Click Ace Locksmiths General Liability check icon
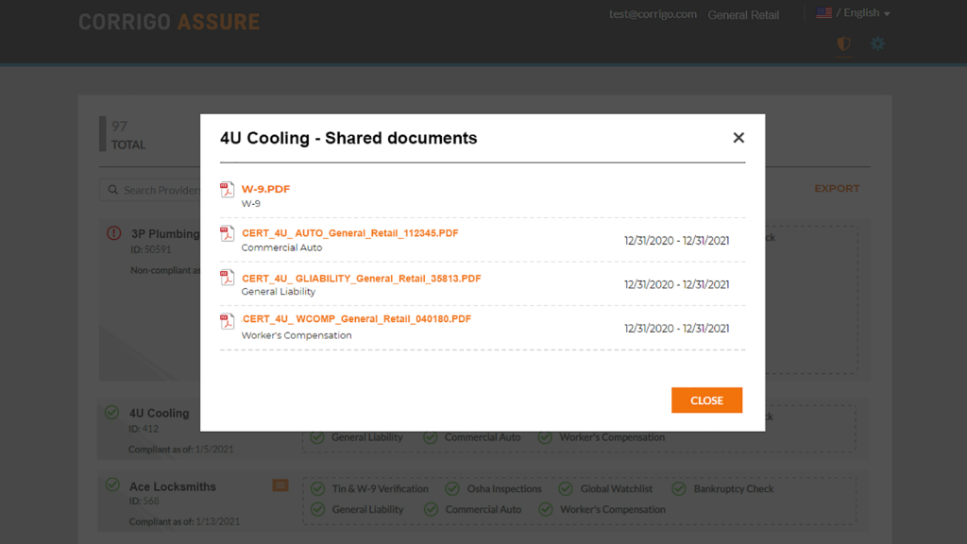Screen dimensions: 967x544 click(317, 509)
